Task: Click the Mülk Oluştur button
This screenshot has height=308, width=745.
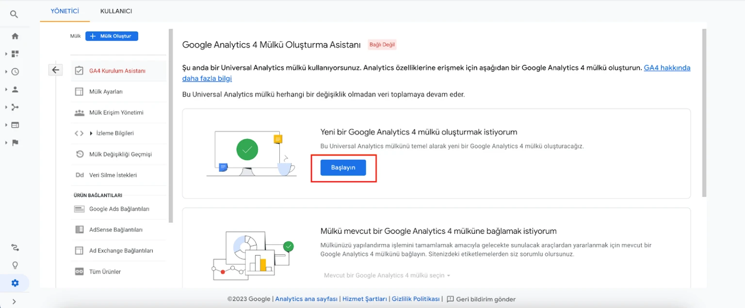Action: (112, 36)
